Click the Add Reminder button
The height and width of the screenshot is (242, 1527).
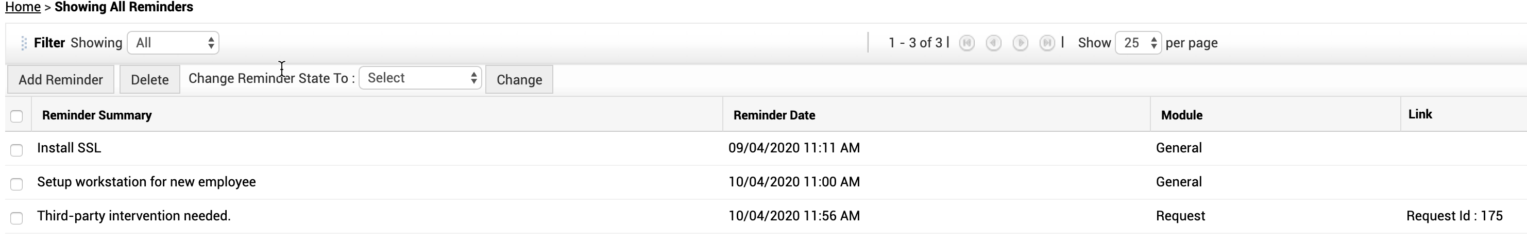60,79
